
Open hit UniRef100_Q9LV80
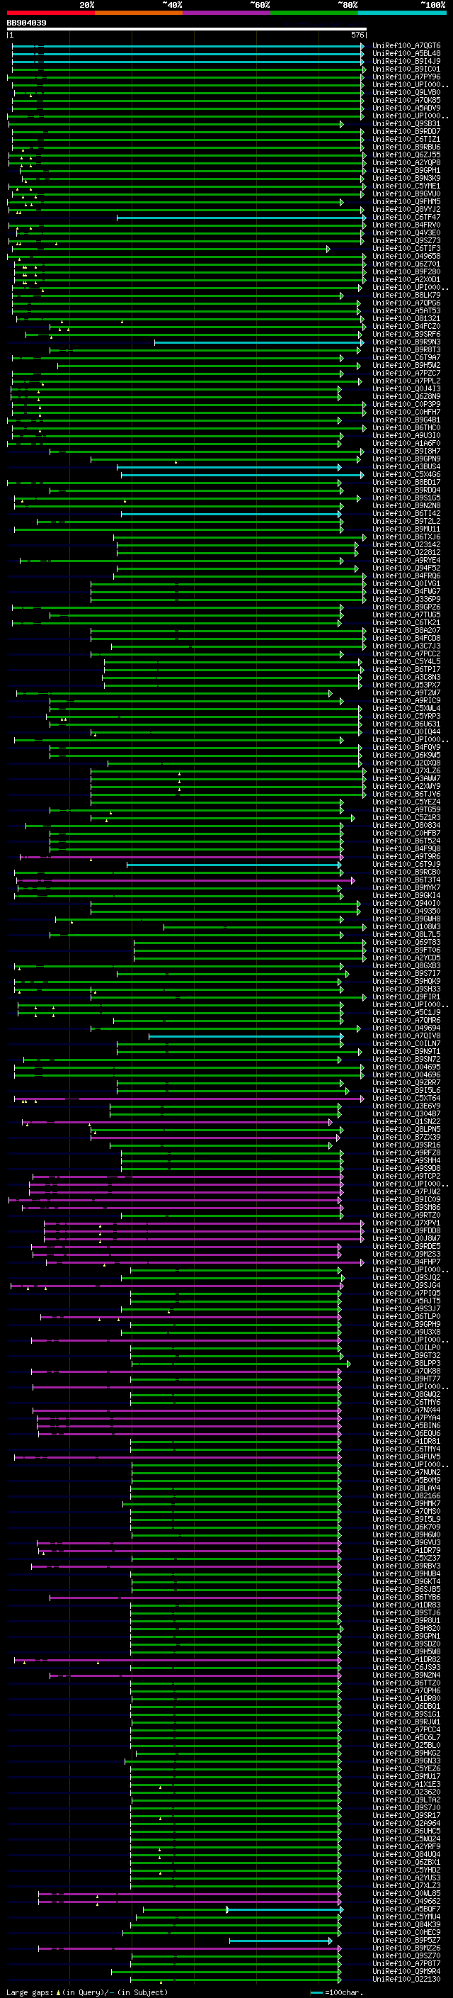[x=406, y=92]
